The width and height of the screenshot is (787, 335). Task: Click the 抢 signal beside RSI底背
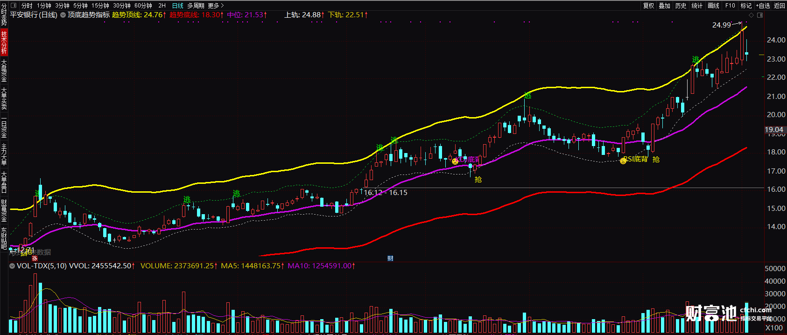click(x=656, y=160)
